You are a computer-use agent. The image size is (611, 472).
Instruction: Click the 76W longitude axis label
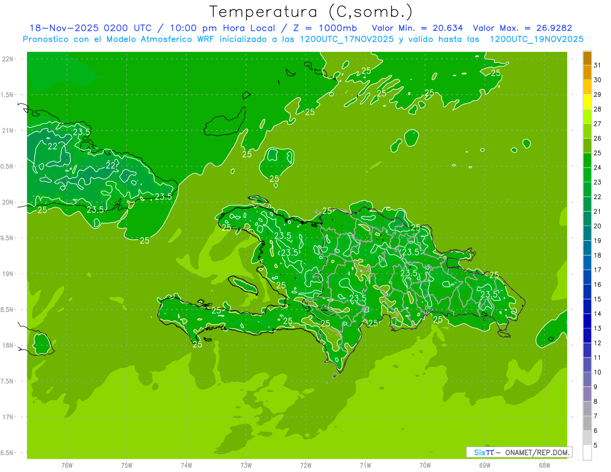[x=67, y=465]
